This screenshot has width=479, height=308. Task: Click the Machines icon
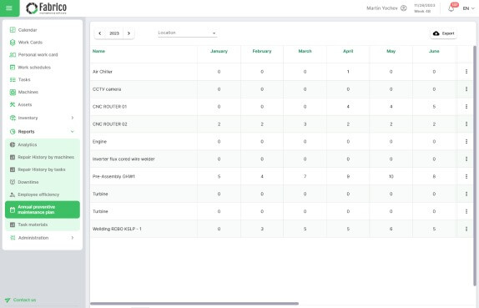point(13,92)
